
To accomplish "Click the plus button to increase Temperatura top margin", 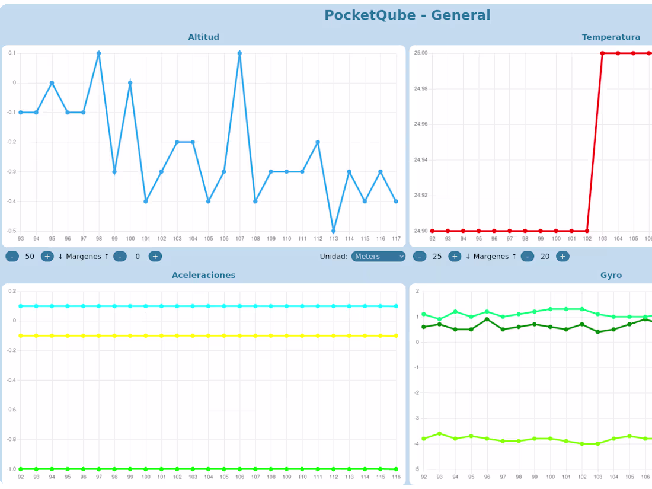I will (x=562, y=256).
